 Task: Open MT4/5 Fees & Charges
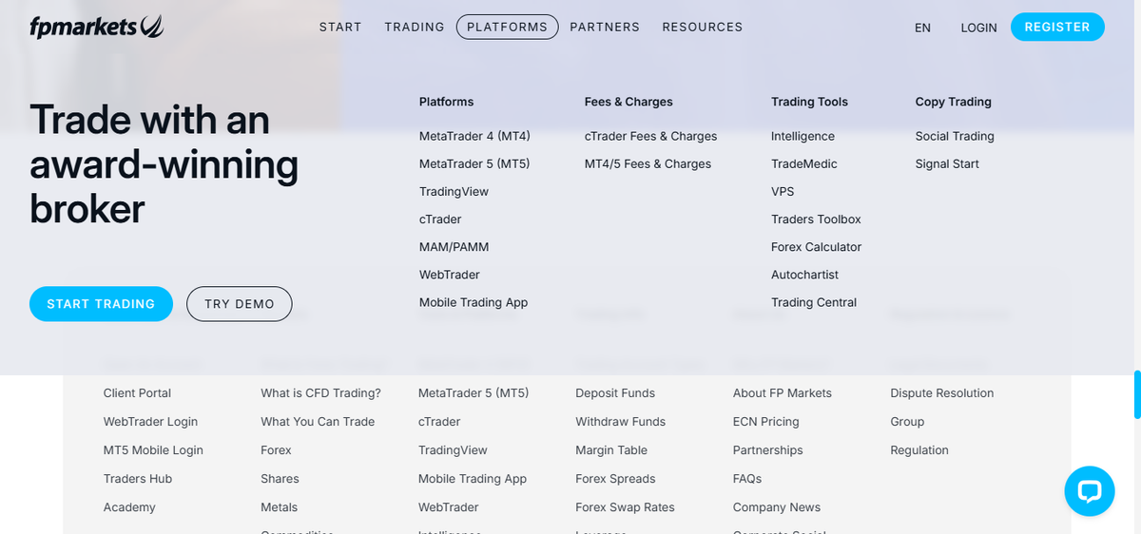coord(648,163)
